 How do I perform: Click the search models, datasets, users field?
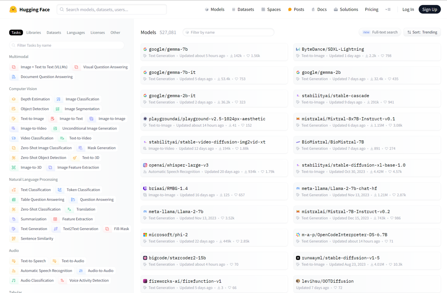click(x=111, y=9)
